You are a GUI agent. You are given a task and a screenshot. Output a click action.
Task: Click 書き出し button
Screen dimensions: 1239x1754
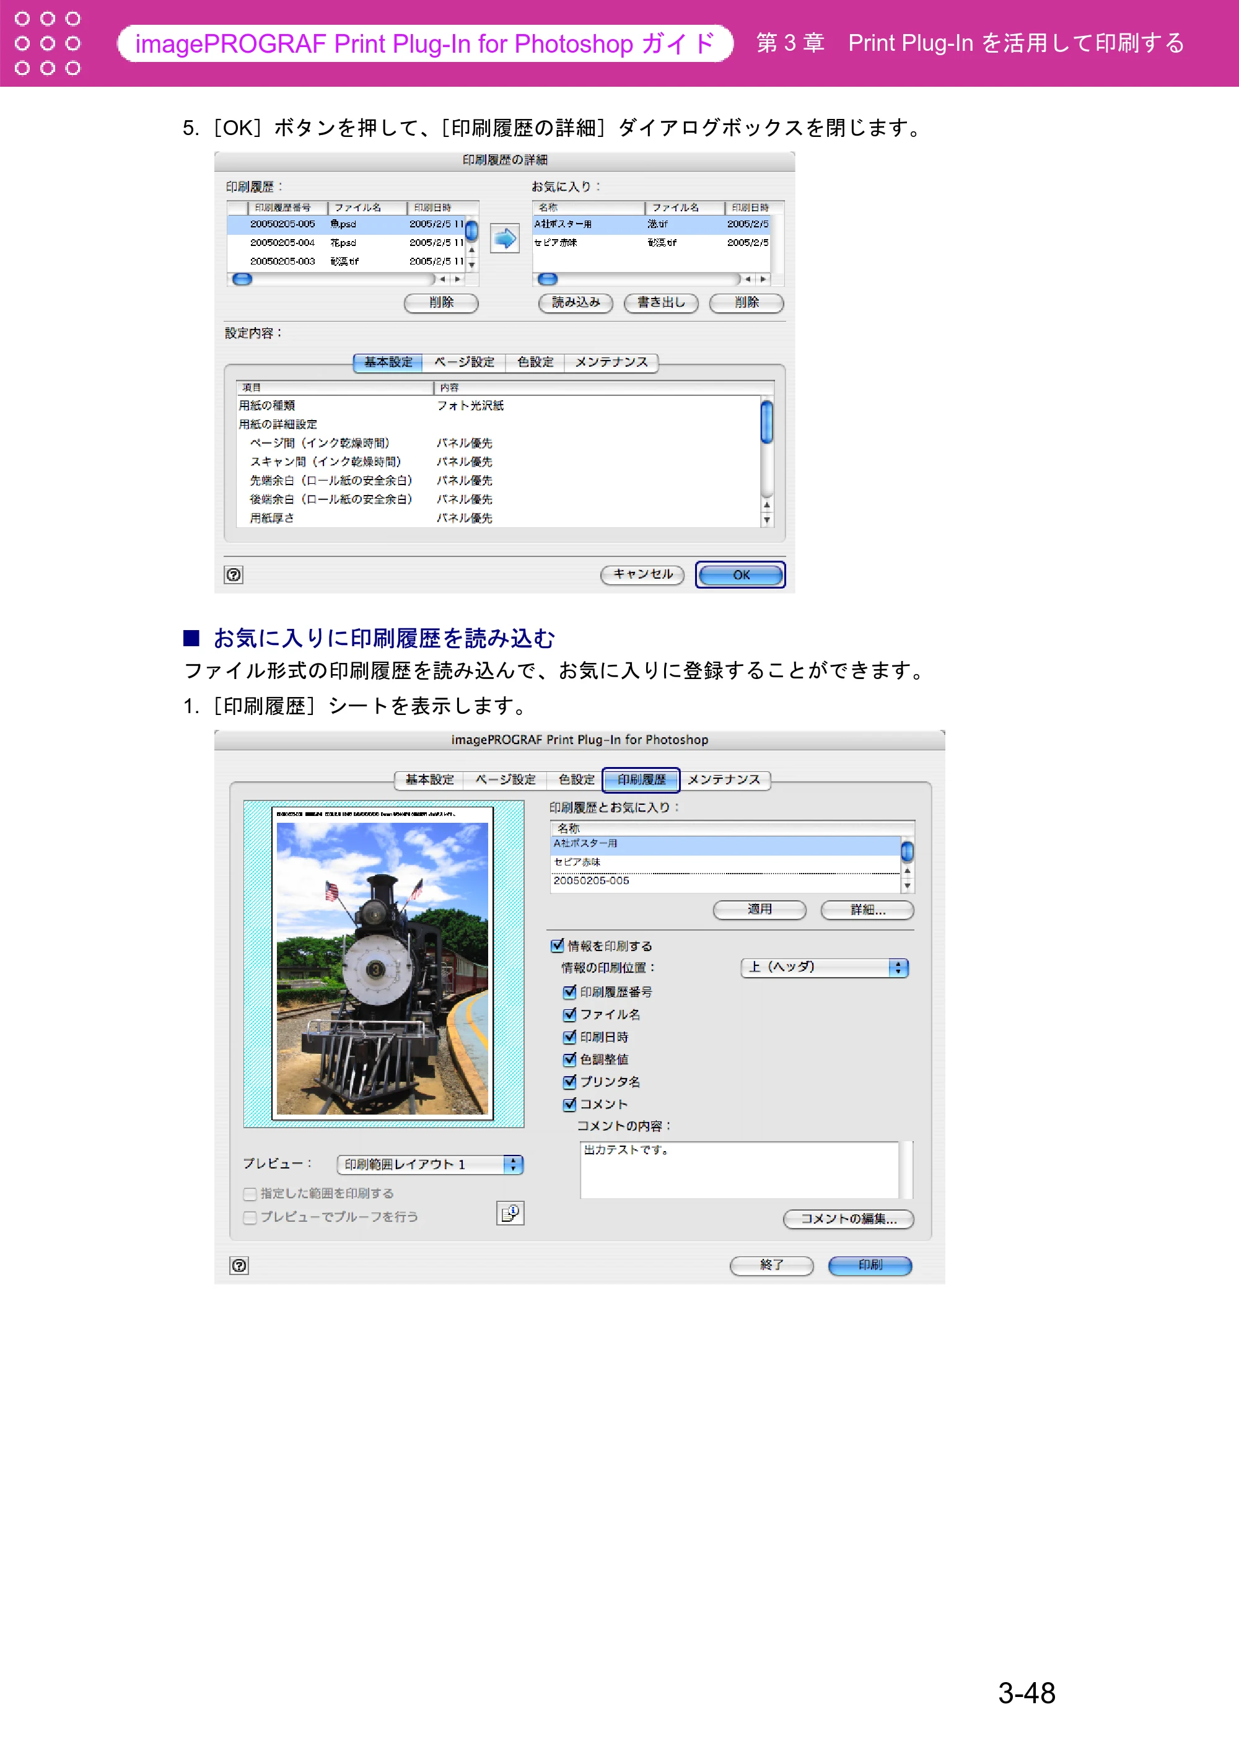[x=662, y=302]
